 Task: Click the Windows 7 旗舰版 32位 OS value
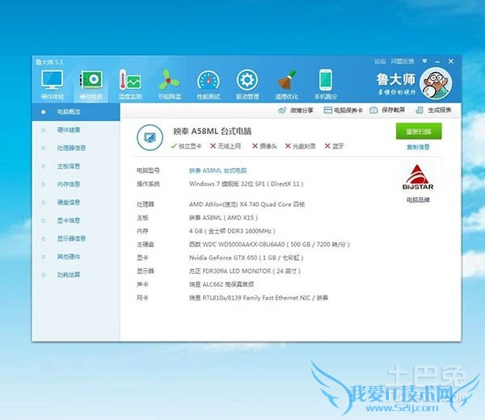(x=247, y=184)
